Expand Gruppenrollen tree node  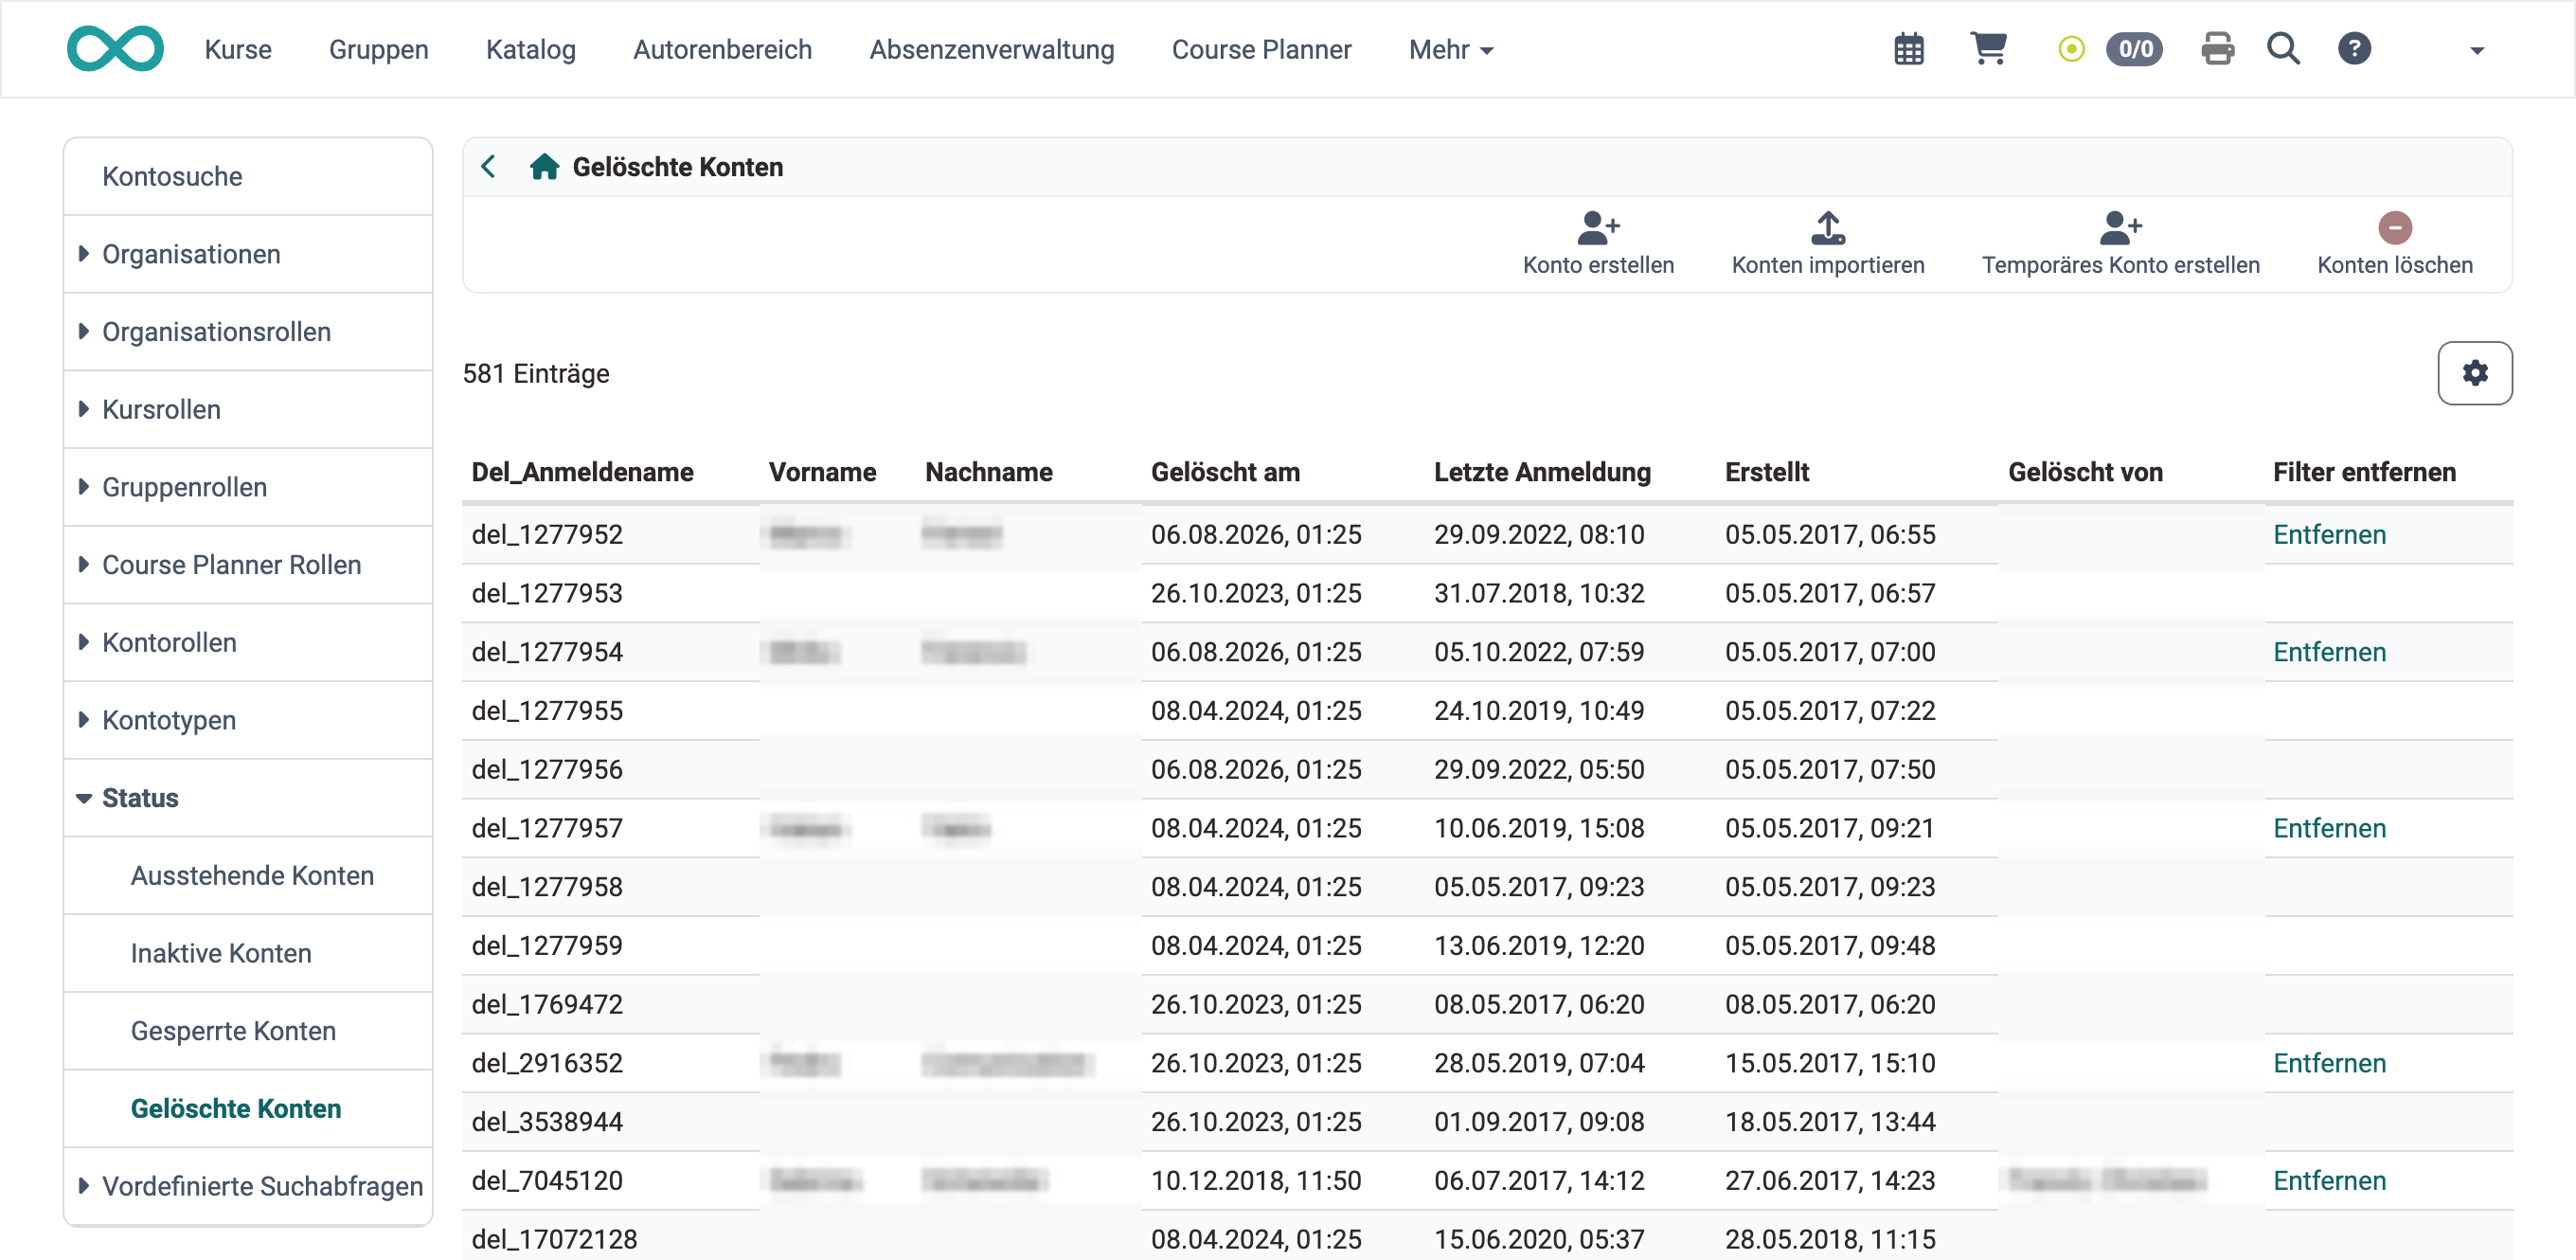coord(83,487)
